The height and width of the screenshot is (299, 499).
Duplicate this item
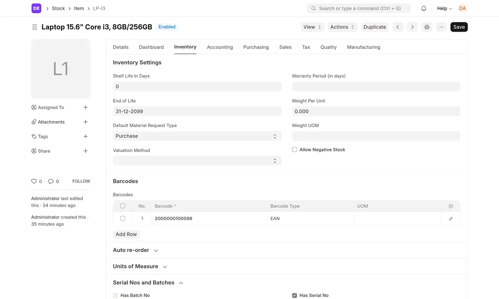click(375, 27)
